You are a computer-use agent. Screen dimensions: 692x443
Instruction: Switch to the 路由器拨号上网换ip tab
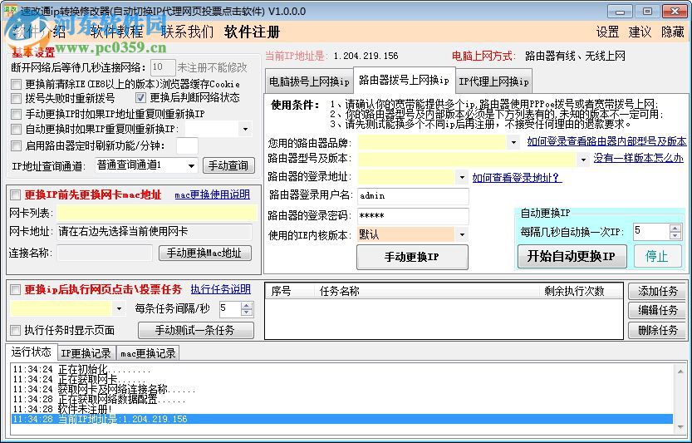coord(404,81)
